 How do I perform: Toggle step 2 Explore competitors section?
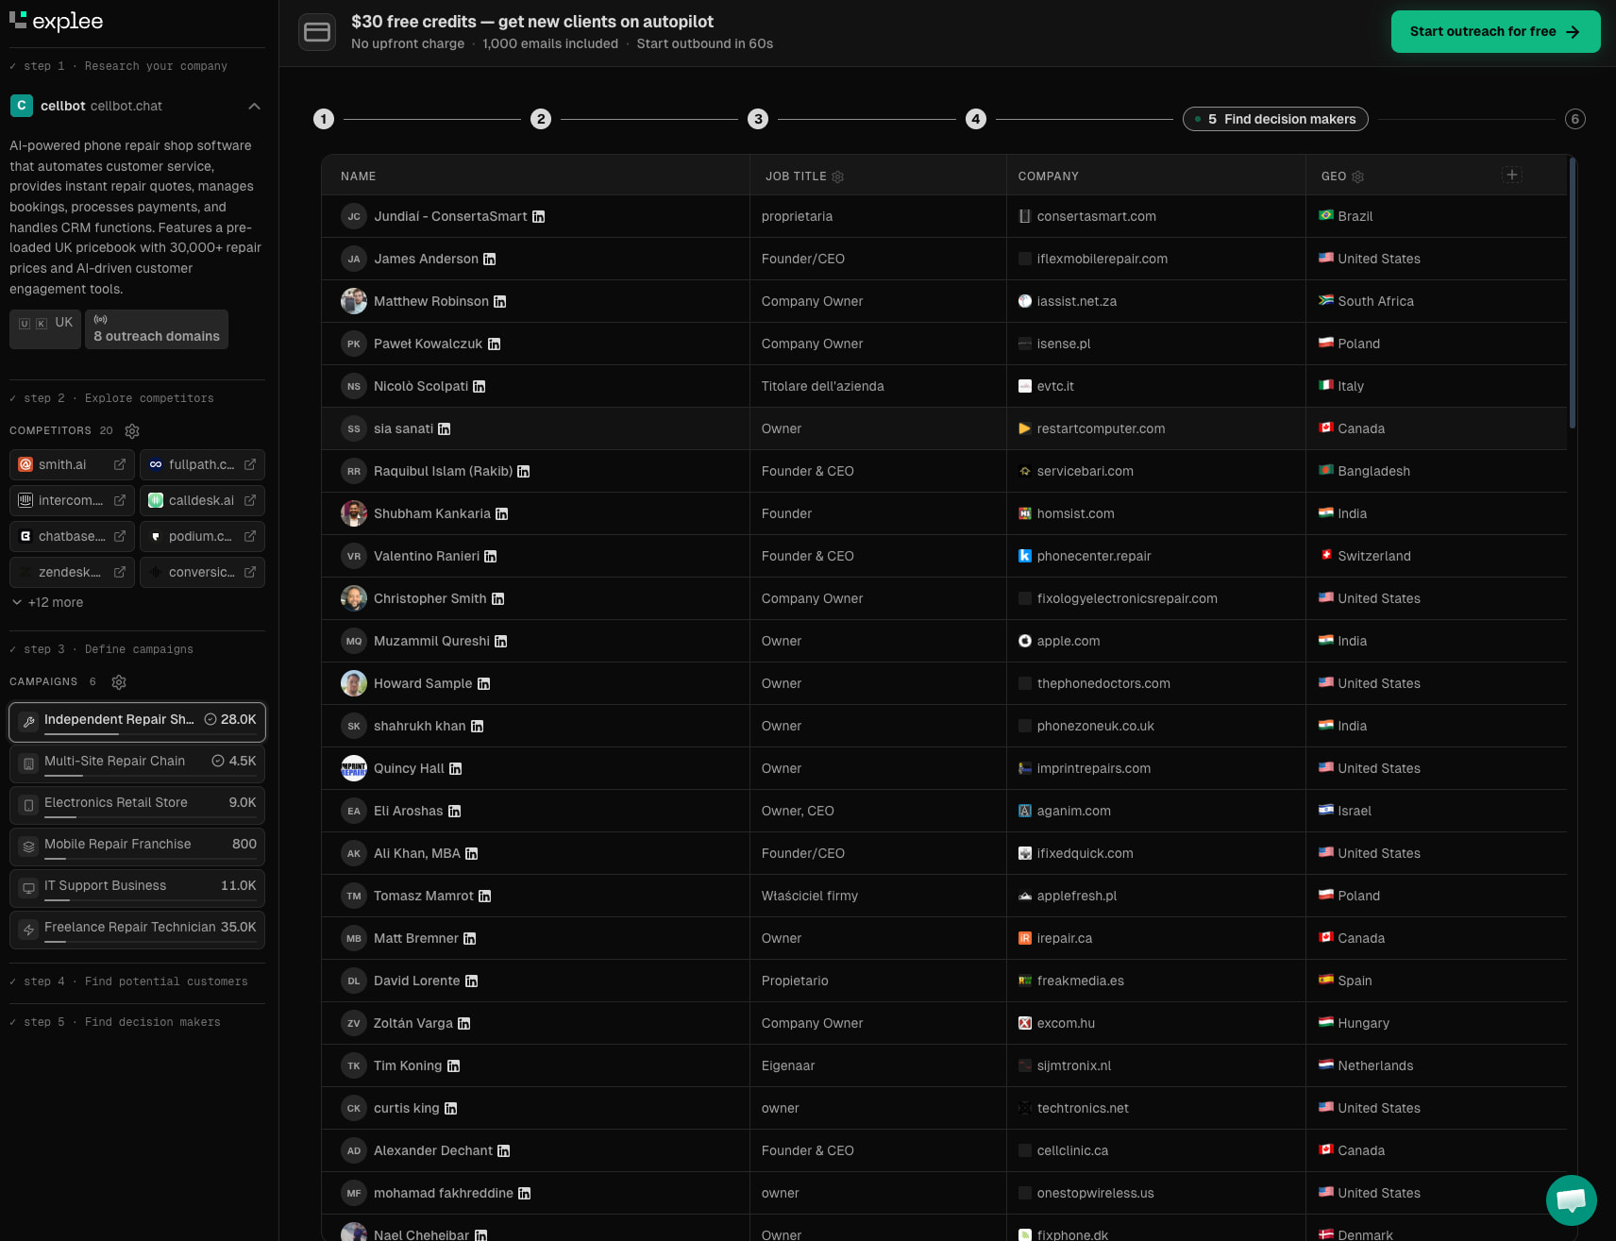pyautogui.click(x=111, y=398)
